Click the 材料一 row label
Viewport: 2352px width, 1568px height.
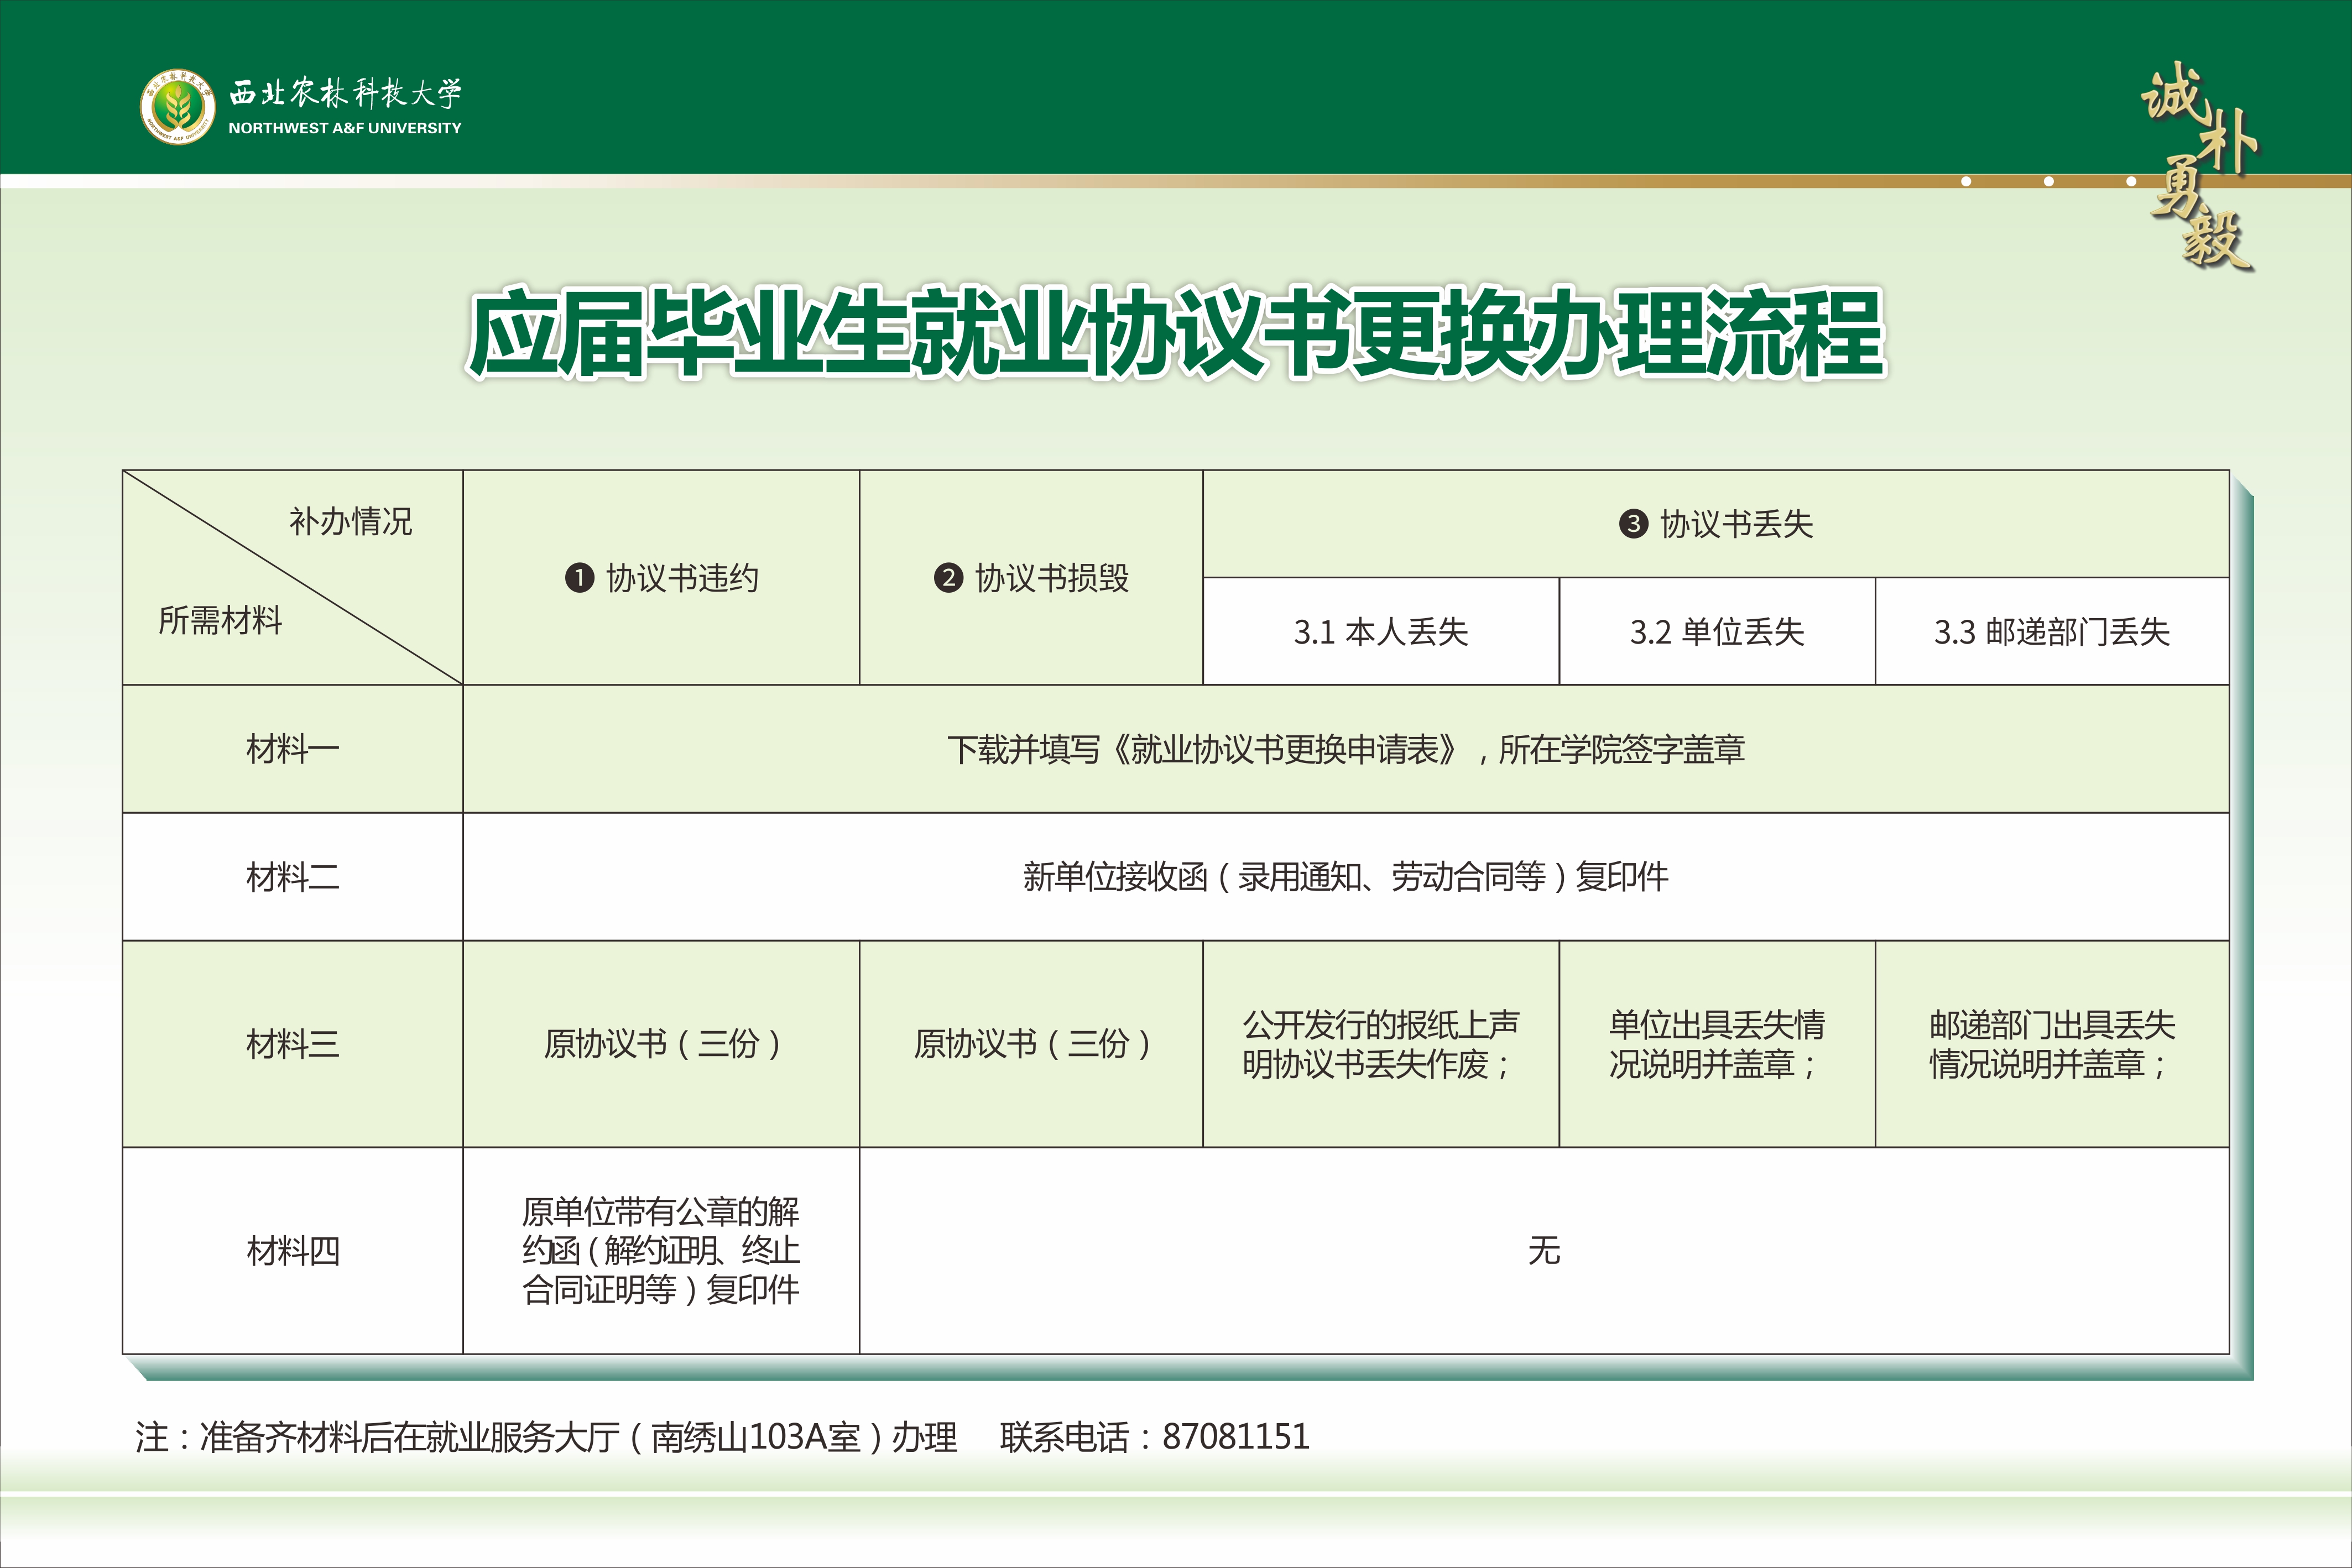click(x=292, y=749)
